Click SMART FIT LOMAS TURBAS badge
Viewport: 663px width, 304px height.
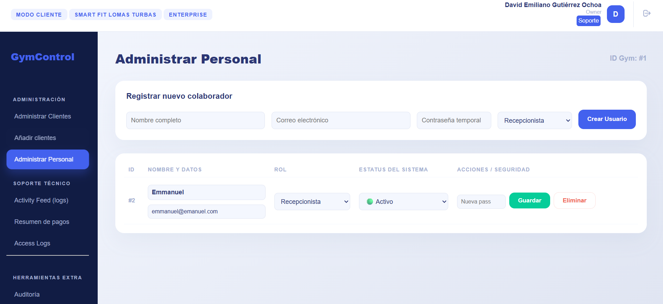[115, 14]
